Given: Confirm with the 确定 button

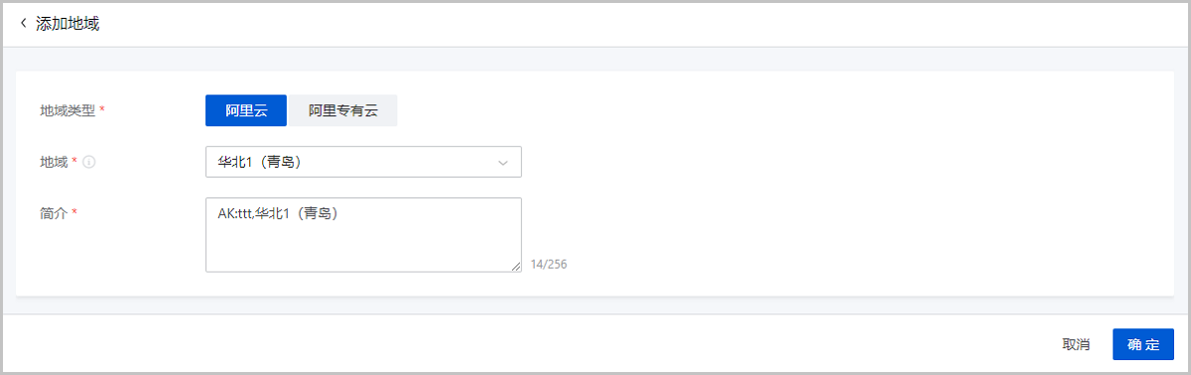Looking at the screenshot, I should (x=1143, y=344).
